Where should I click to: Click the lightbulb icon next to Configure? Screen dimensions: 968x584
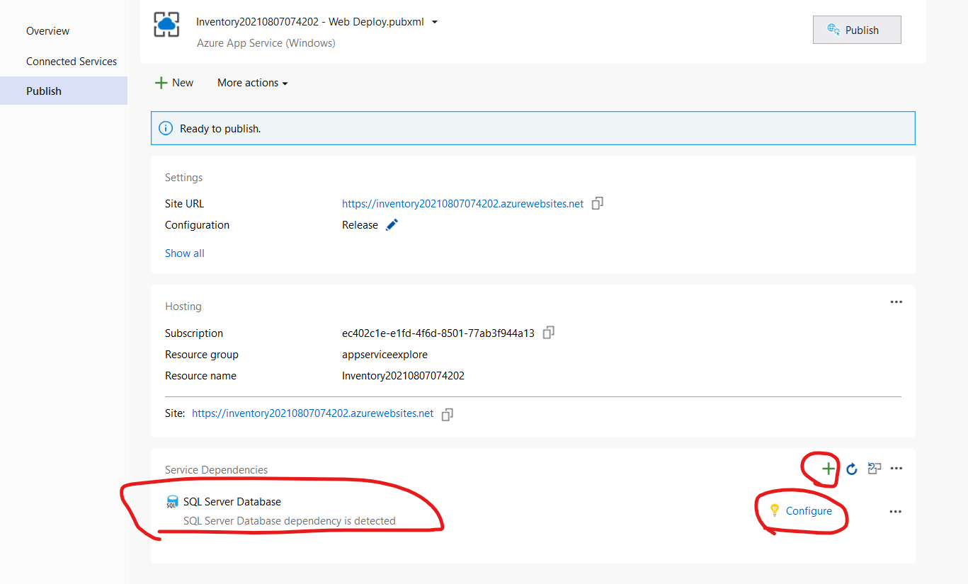point(775,510)
